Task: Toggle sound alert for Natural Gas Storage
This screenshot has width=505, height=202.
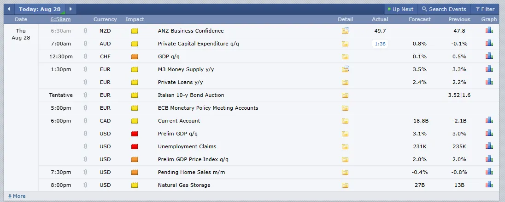Action: point(85,185)
